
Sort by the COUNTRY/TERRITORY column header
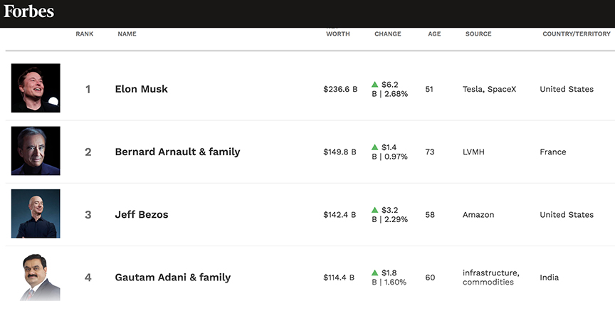[577, 34]
